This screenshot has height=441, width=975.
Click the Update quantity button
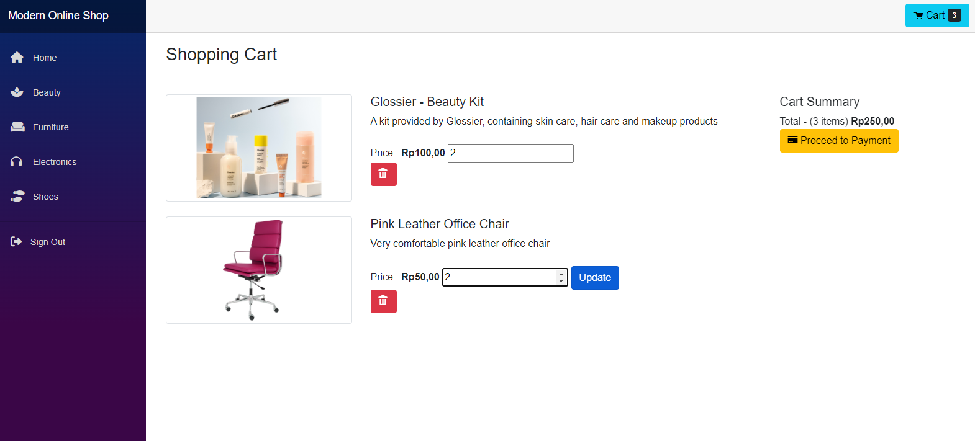point(595,277)
